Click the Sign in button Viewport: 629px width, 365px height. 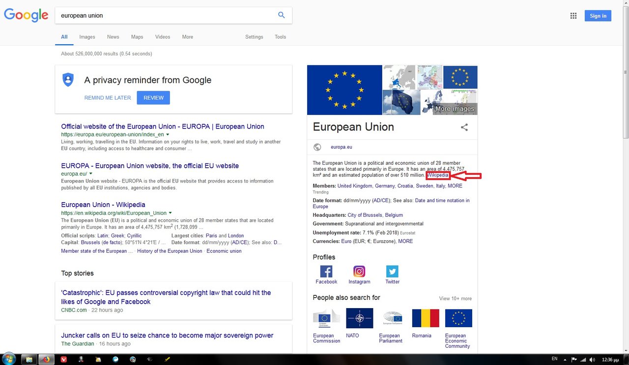click(x=598, y=16)
